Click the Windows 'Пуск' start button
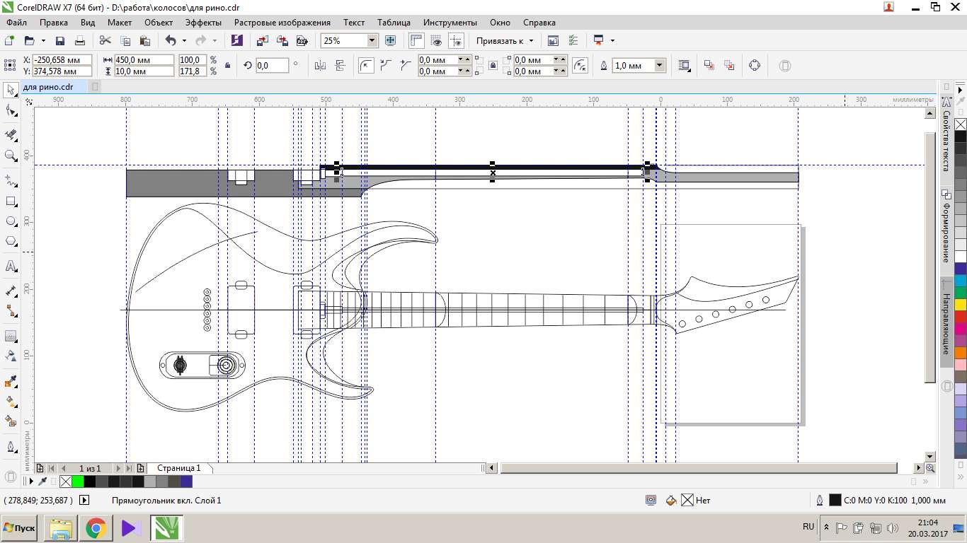The width and height of the screenshot is (967, 543). (x=19, y=528)
